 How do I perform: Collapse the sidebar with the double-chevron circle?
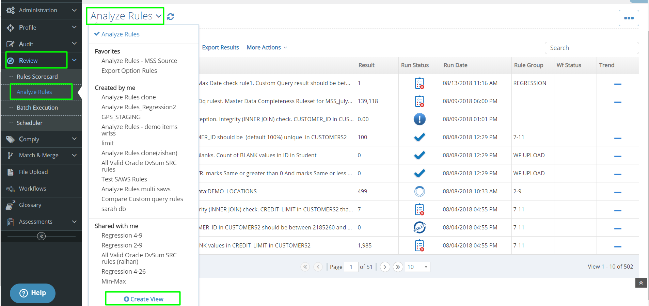pos(41,236)
